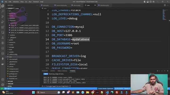The height and width of the screenshot is (95, 170).
Task: Click the split editor right icon
Action: 165,5
